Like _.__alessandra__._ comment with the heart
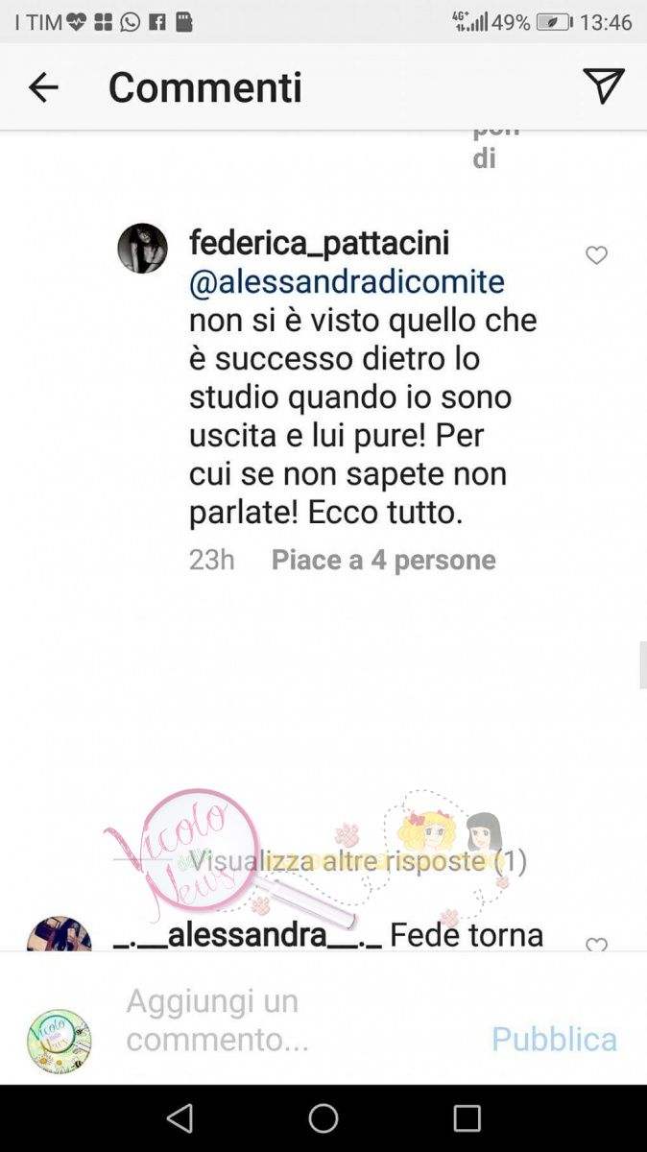This screenshot has width=647, height=1152. [x=597, y=945]
